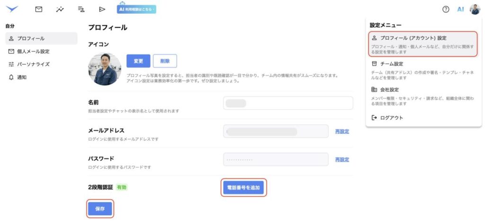The height and width of the screenshot is (221, 485).
Task: Open 通知 settings in the sidebar
Action: pos(22,77)
